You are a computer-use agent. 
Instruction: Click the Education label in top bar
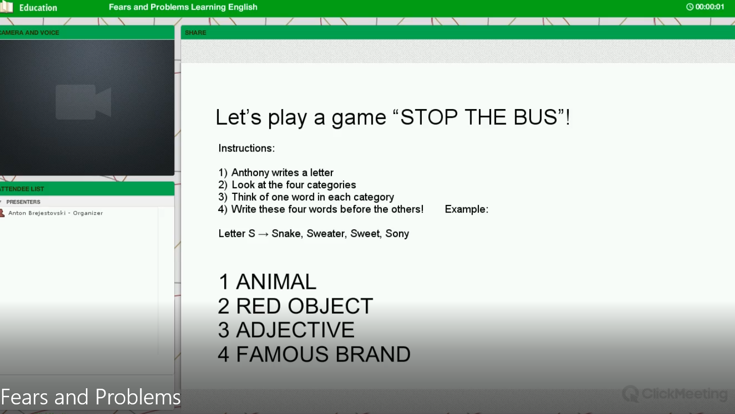(x=38, y=8)
